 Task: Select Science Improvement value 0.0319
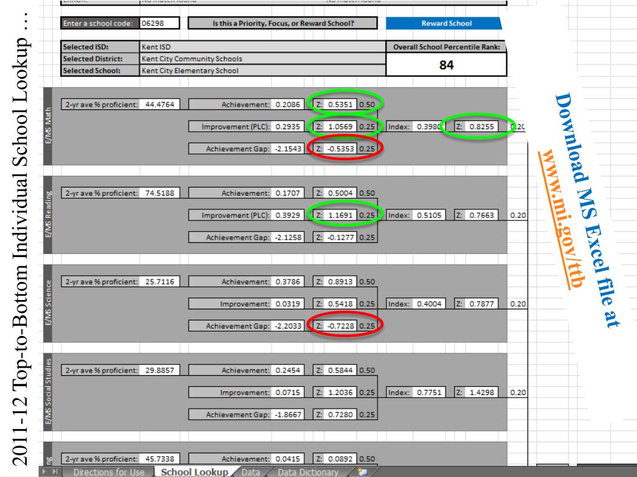(x=287, y=304)
